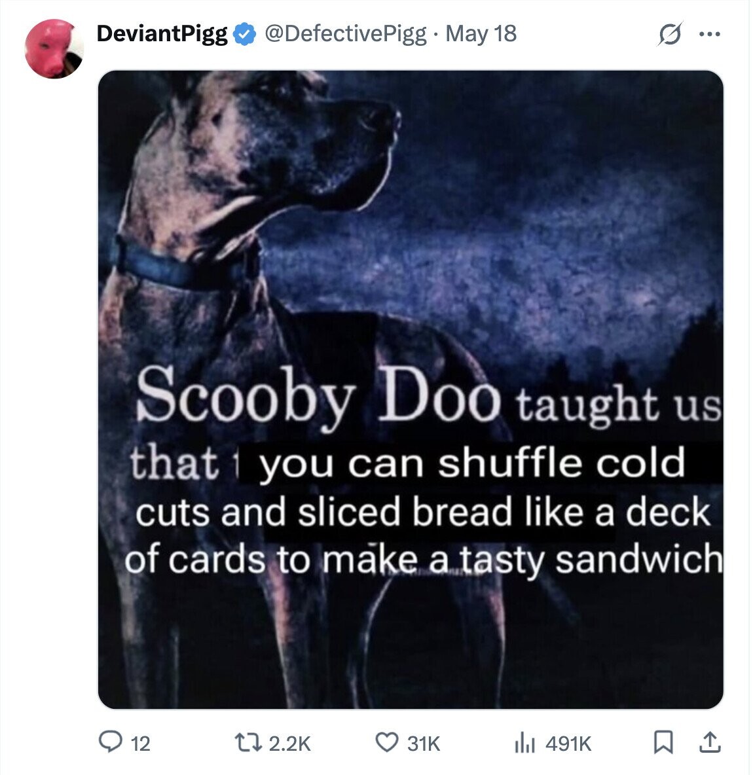This screenshot has width=753, height=775.
Task: Click the Grok slashed-circle icon
Action: pos(670,34)
